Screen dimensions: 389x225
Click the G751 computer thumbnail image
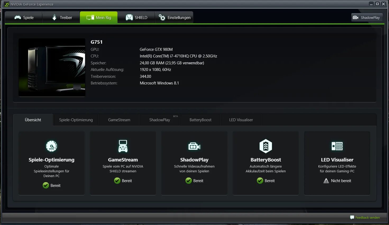52,67
